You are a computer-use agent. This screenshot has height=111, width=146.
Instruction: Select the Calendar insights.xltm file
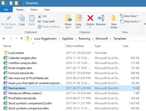tap(22, 58)
